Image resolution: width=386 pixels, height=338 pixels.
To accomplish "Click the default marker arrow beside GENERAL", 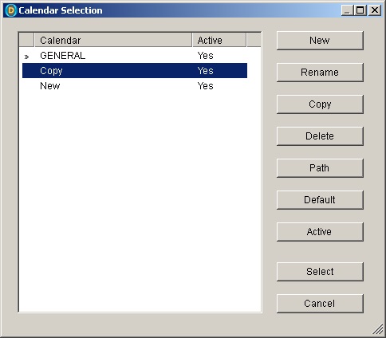I will pyautogui.click(x=26, y=57).
